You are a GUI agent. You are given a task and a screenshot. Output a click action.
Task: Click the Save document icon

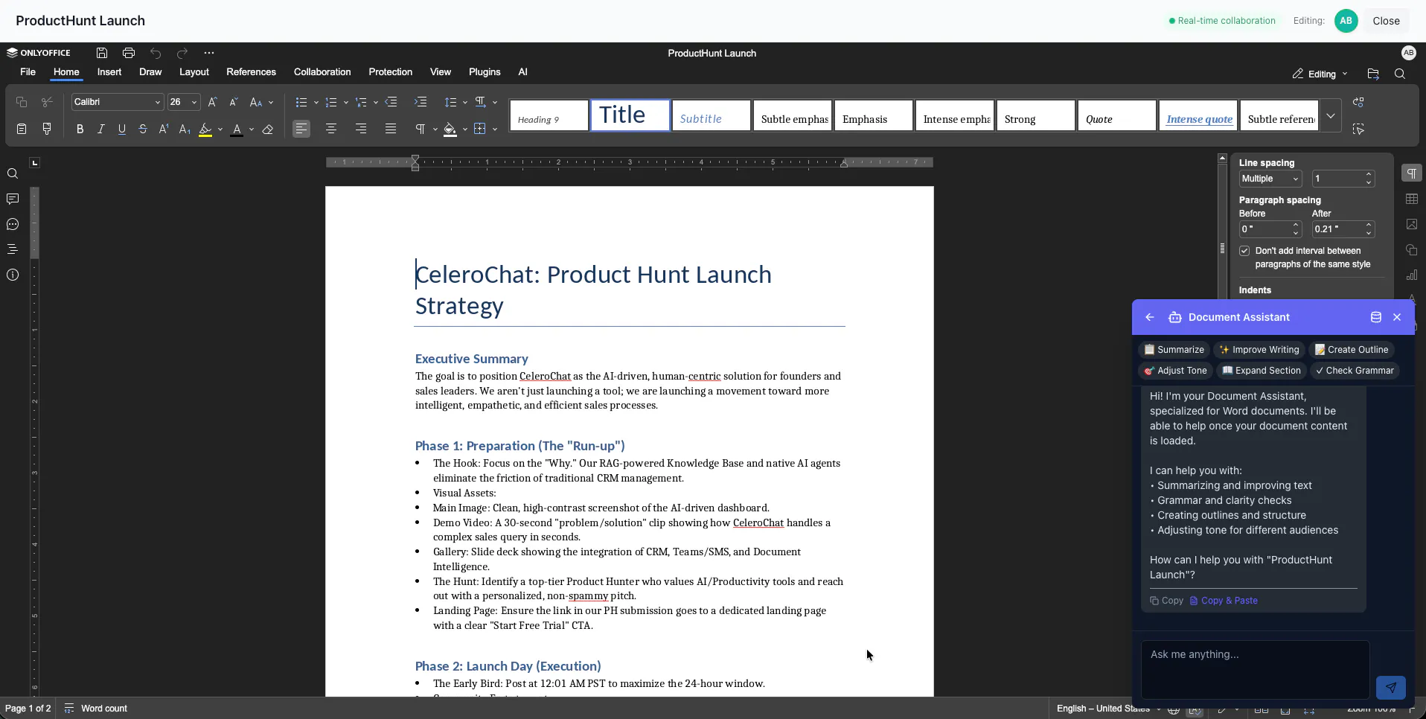pos(102,53)
